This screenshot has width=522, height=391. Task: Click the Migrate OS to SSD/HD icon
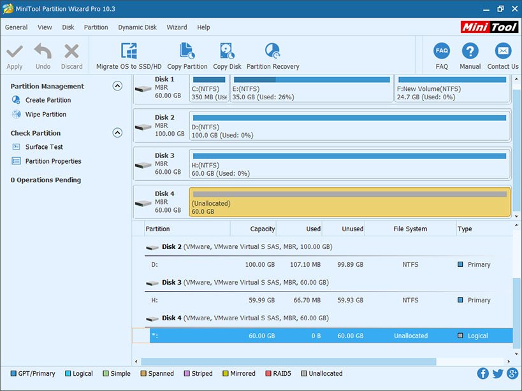point(129,52)
